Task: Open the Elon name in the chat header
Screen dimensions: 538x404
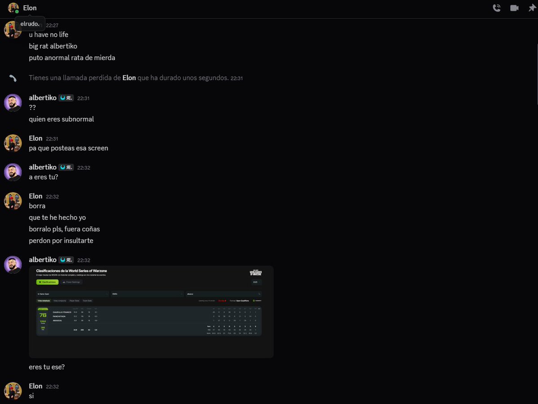Action: 30,8
